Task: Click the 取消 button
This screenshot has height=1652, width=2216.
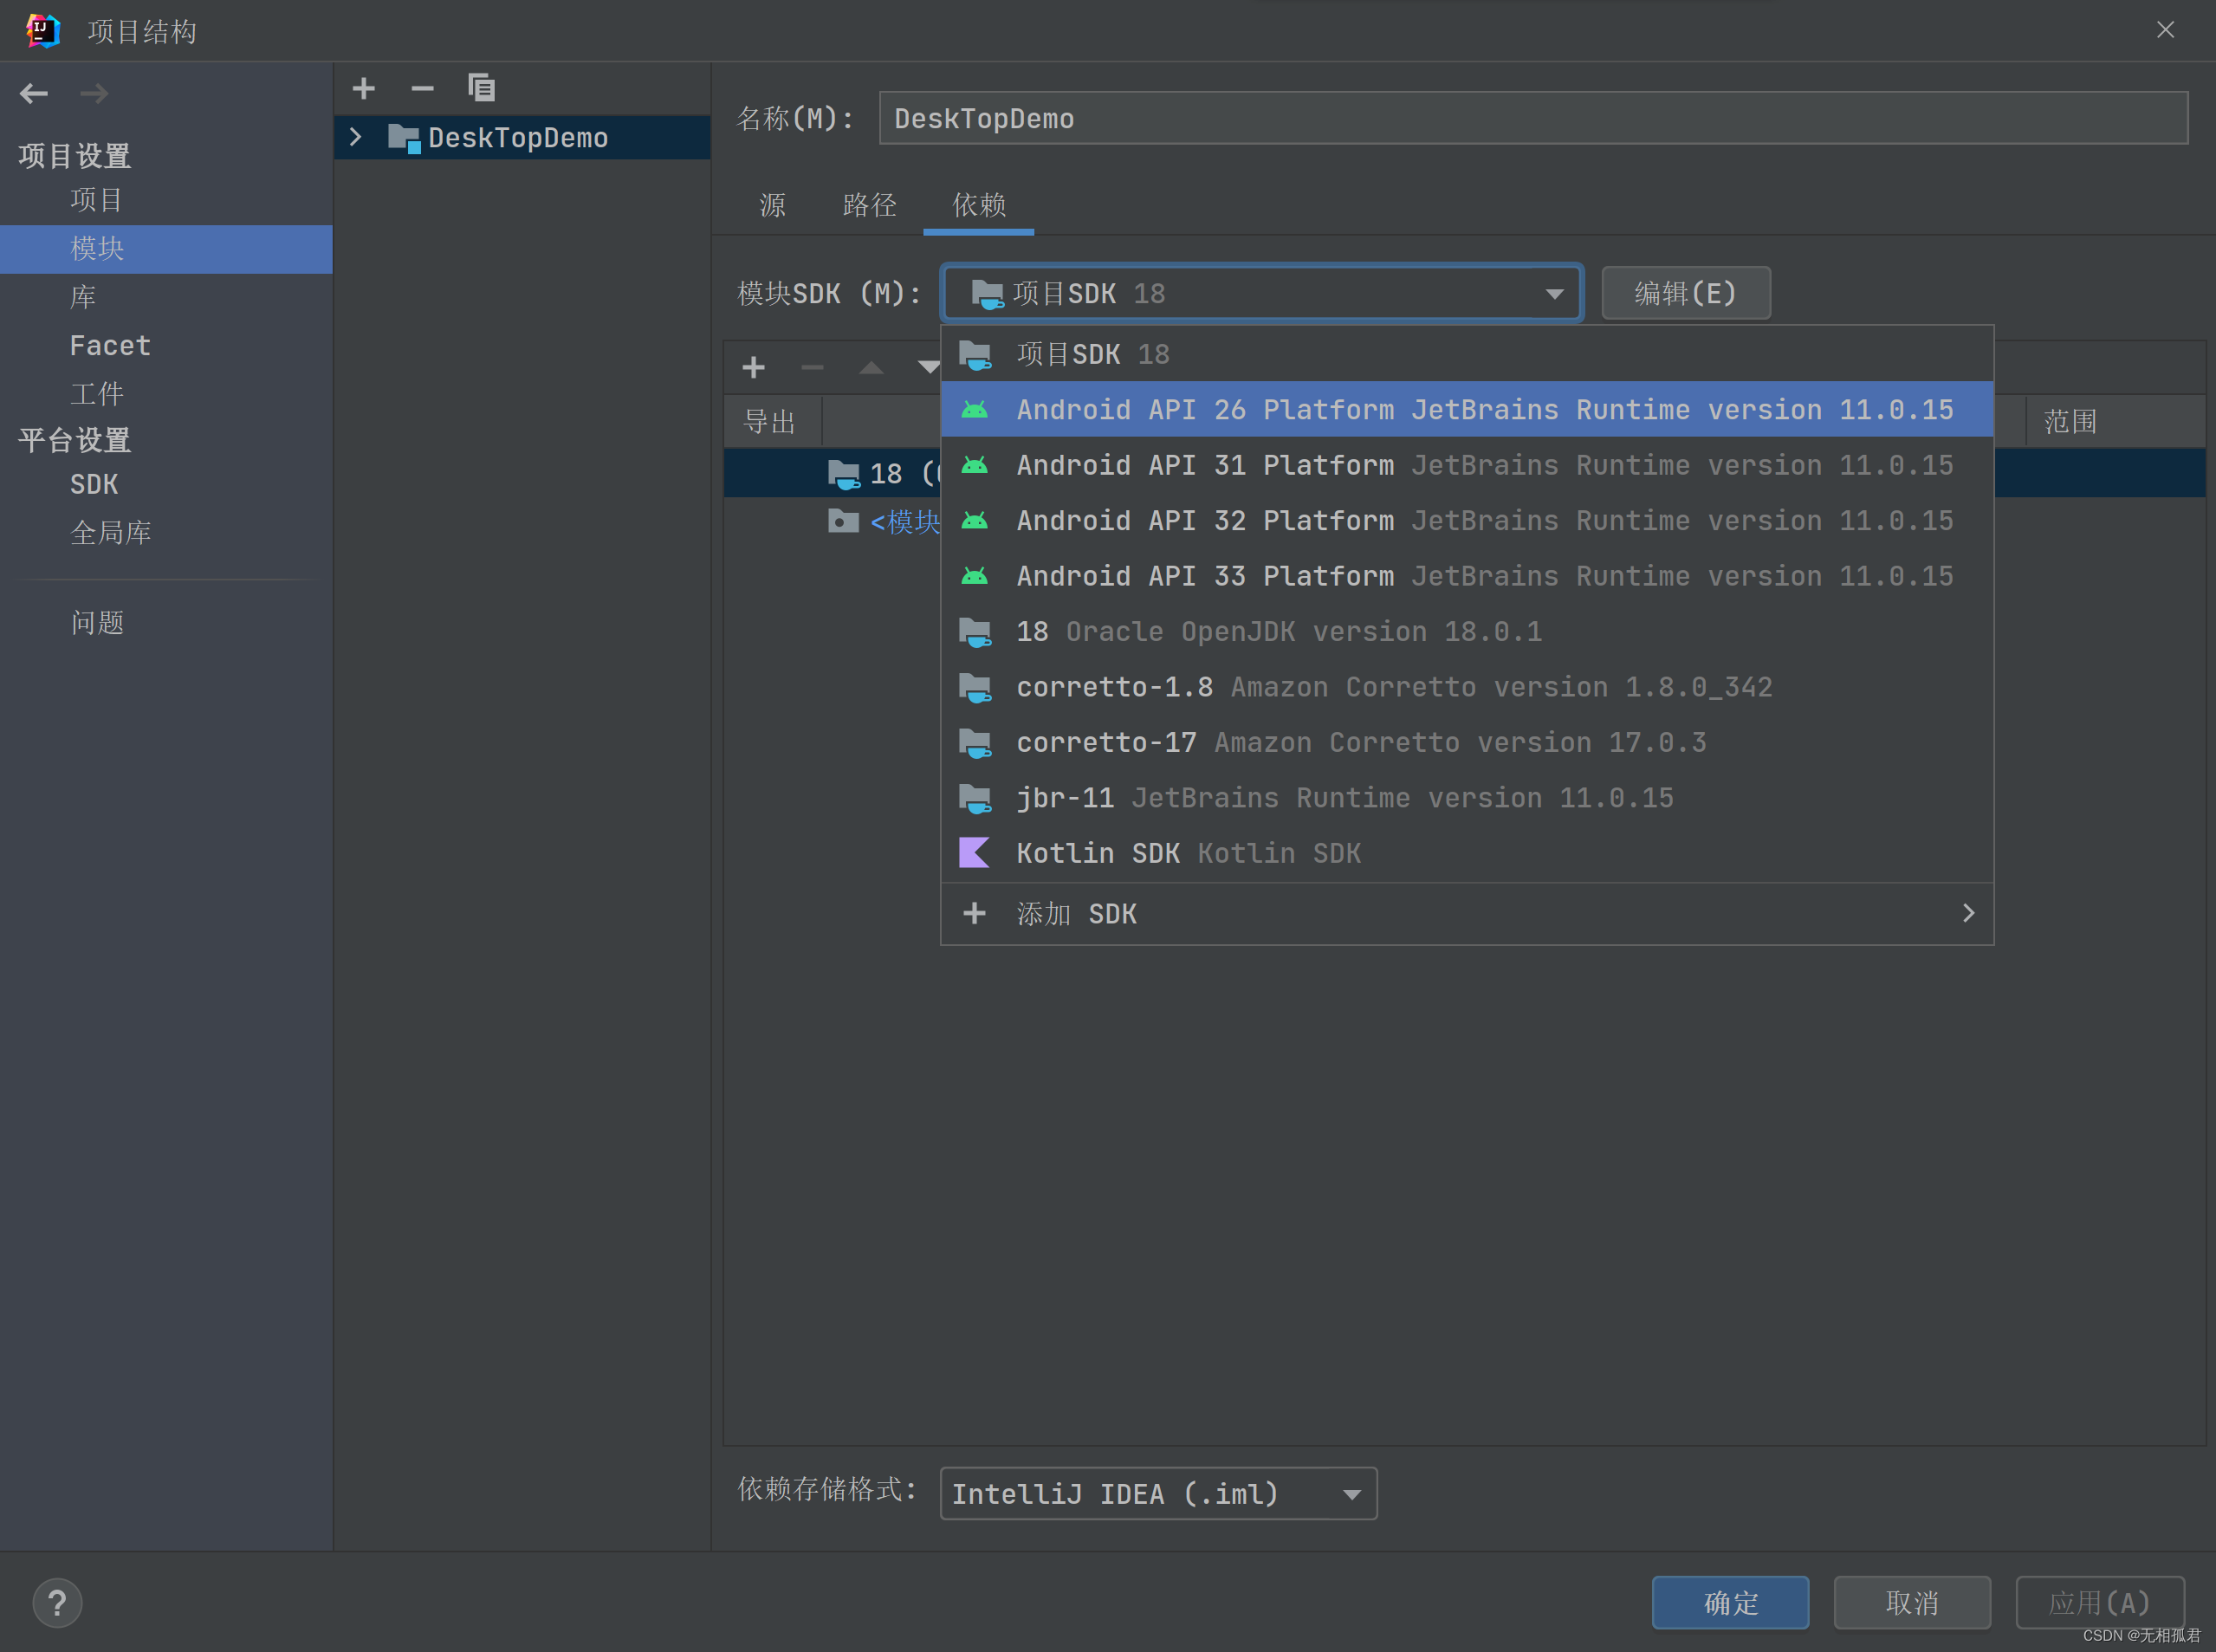Action: (x=1911, y=1602)
